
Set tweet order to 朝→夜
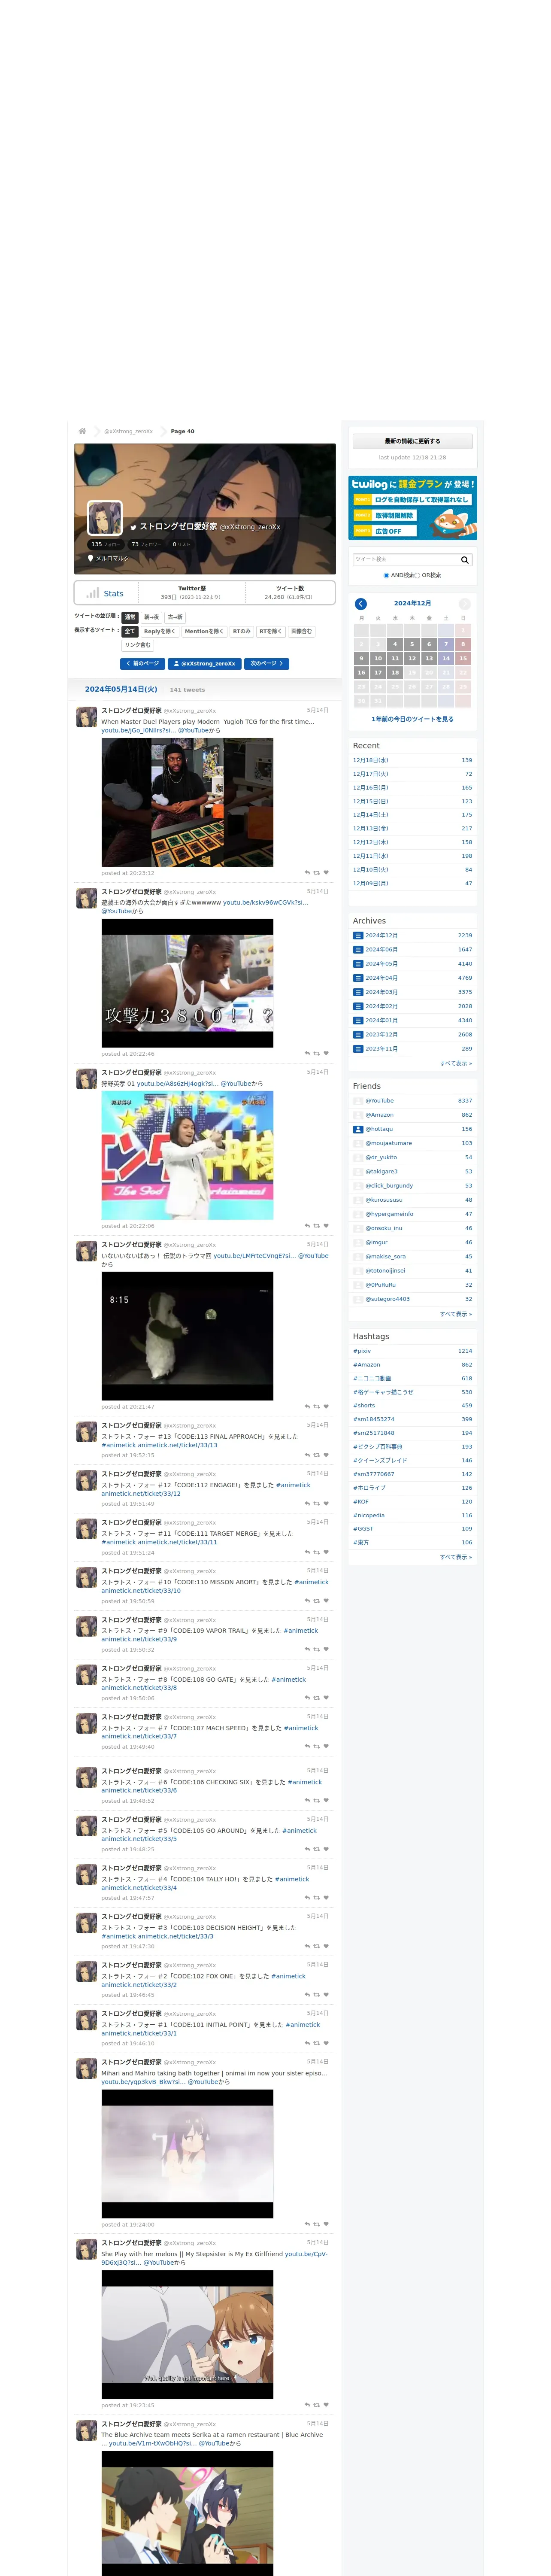(151, 617)
